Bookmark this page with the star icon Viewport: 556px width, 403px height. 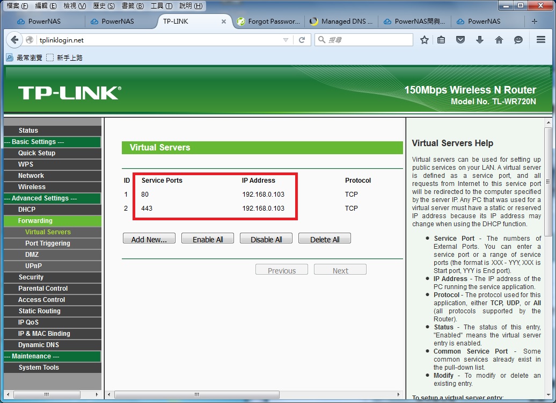pyautogui.click(x=424, y=40)
